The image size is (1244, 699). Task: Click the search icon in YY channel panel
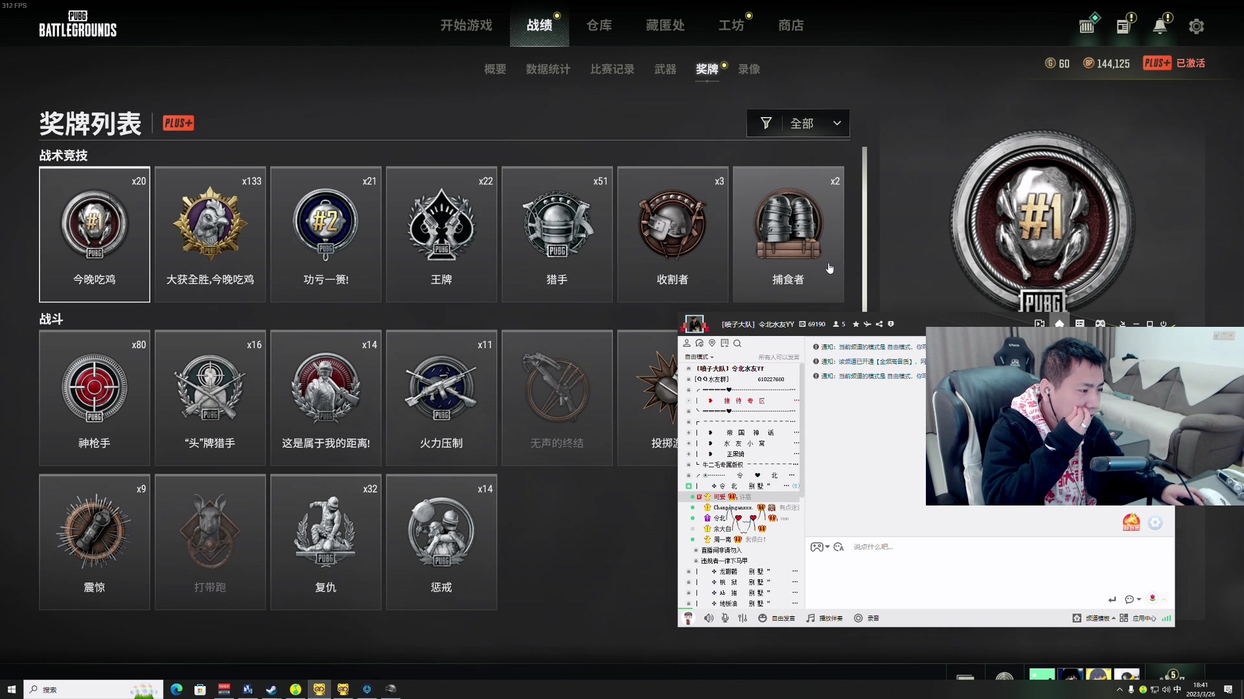737,344
